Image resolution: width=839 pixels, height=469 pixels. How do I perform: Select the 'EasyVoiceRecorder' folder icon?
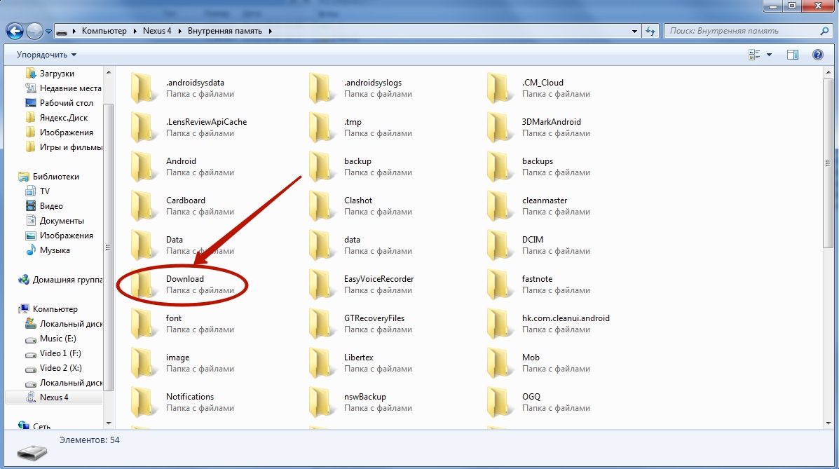(321, 285)
